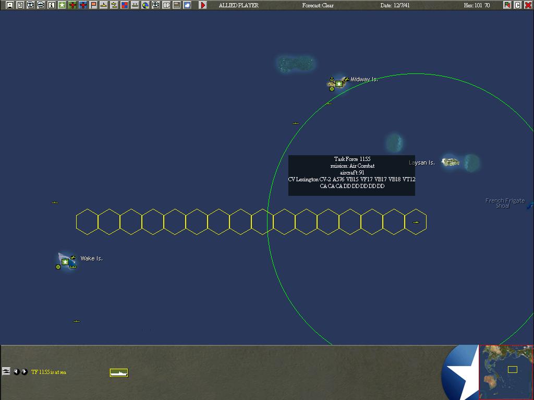Click the 'Task Force 1155' tooltip title
This screenshot has width=534, height=400.
click(352, 159)
